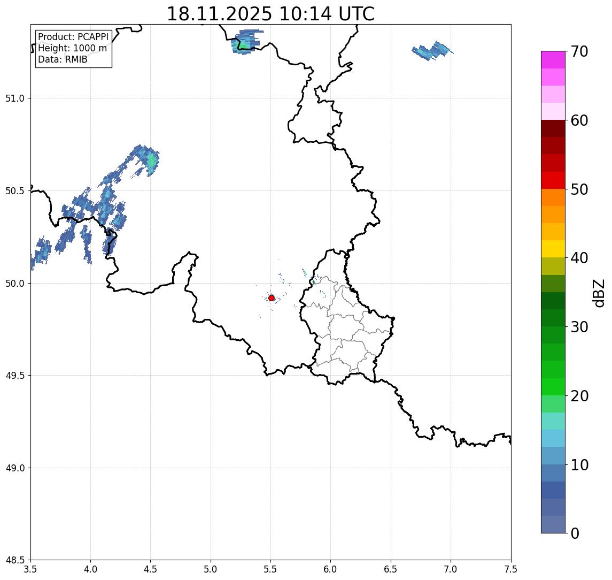Click the colorbar tick label 70

pos(579,51)
